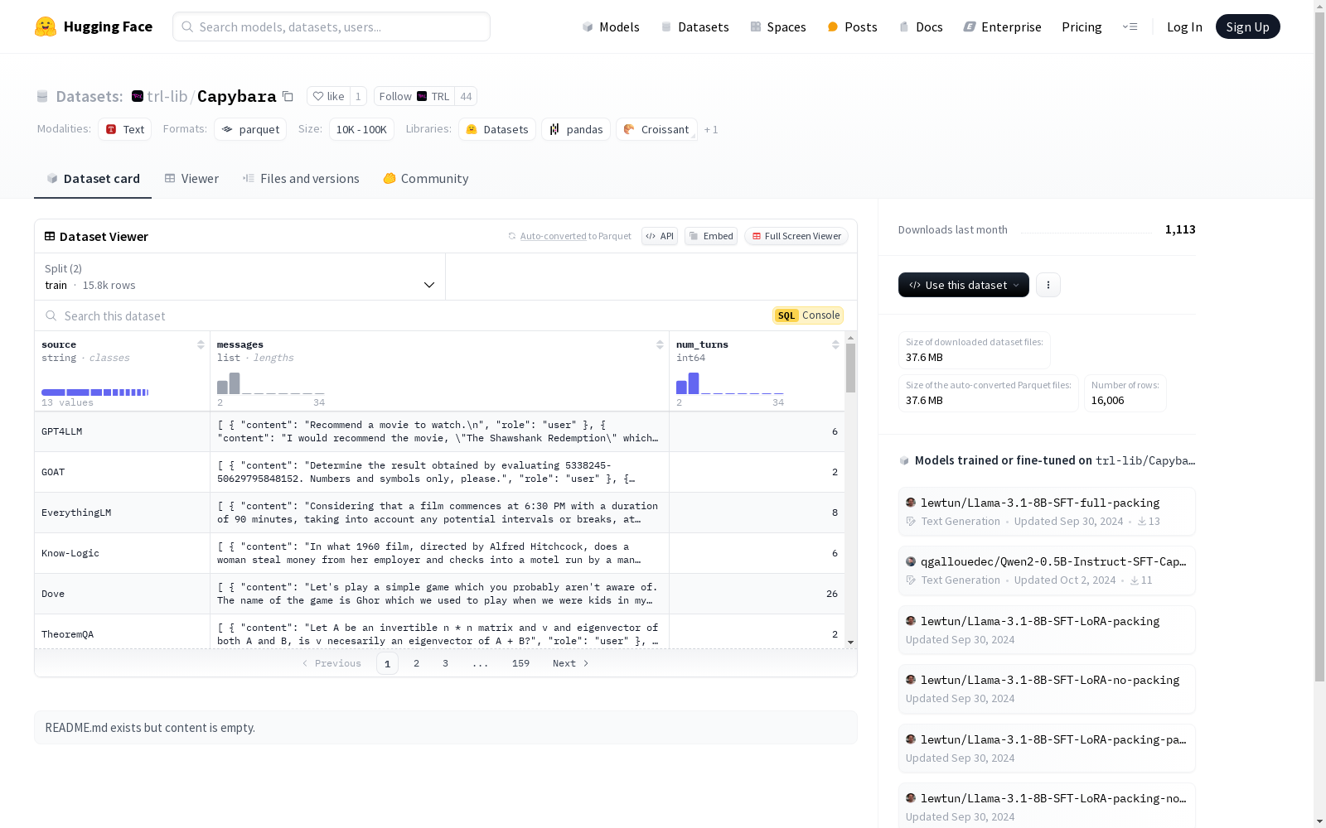Open the Use this dataset dropdown
1326x828 pixels.
tap(964, 285)
